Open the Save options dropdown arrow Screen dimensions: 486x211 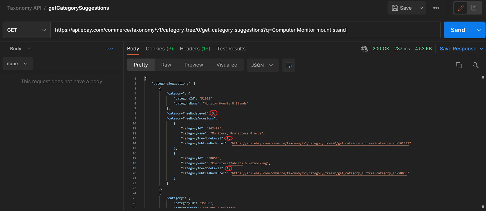click(421, 8)
